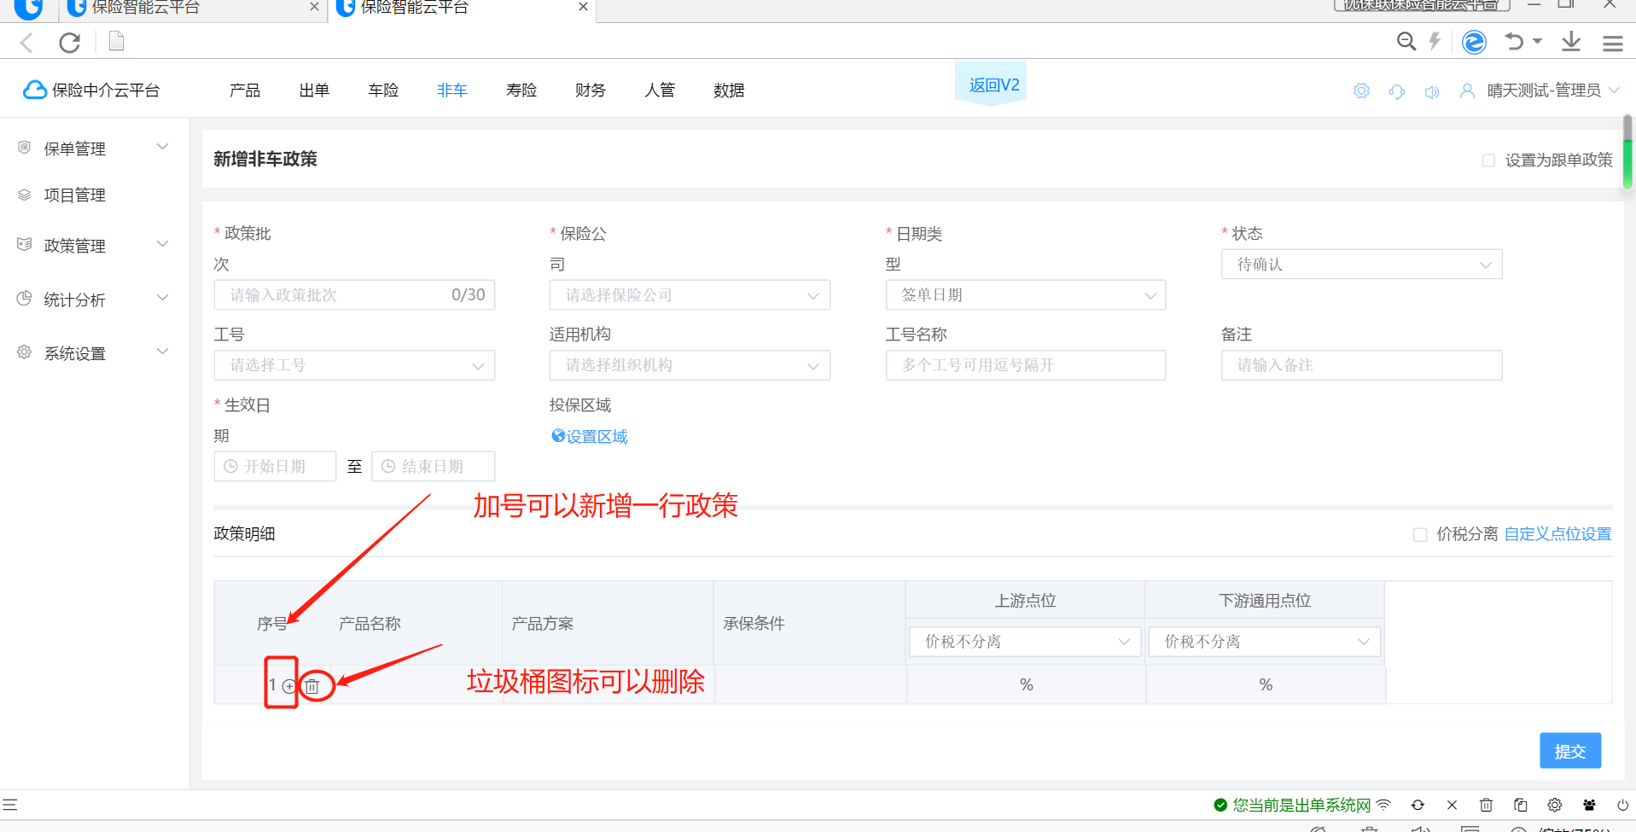Click the 提交 submit button
Screen dimensions: 1636x832
tap(1570, 751)
